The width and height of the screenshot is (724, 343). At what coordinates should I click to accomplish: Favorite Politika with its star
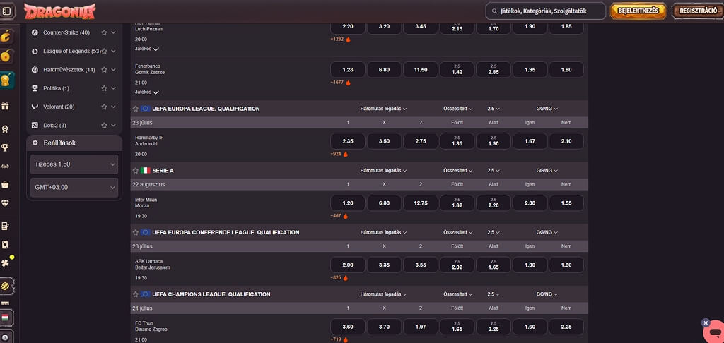coord(104,88)
